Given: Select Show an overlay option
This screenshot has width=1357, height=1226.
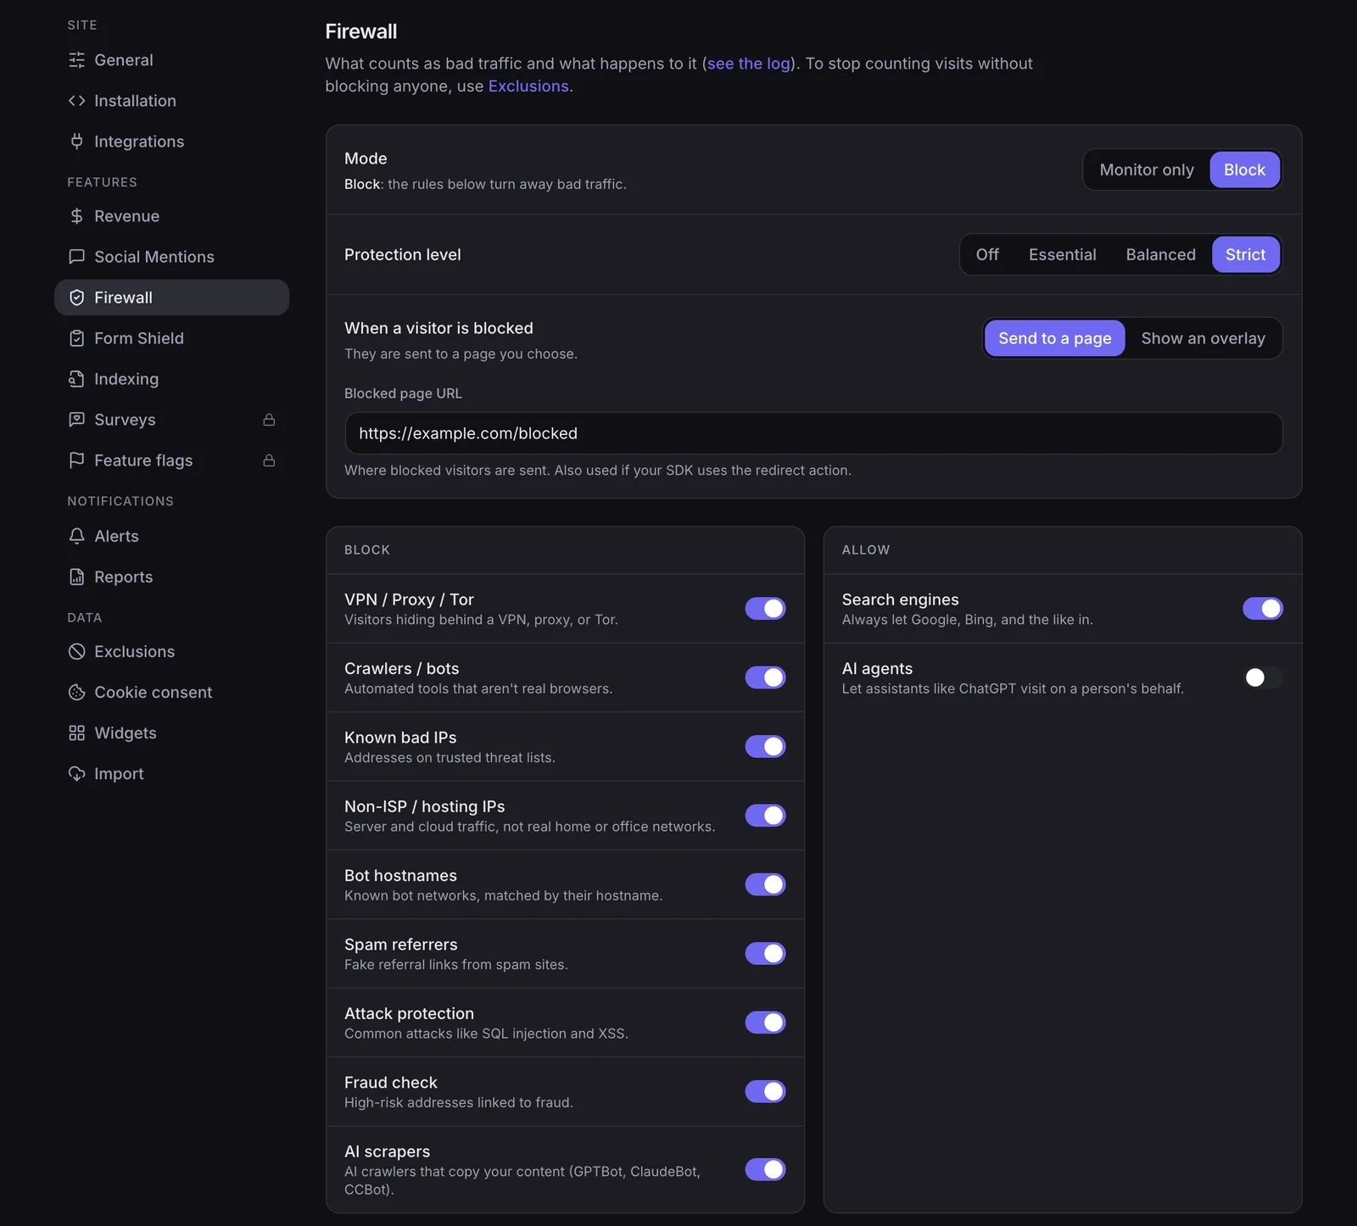Looking at the screenshot, I should click(1203, 338).
